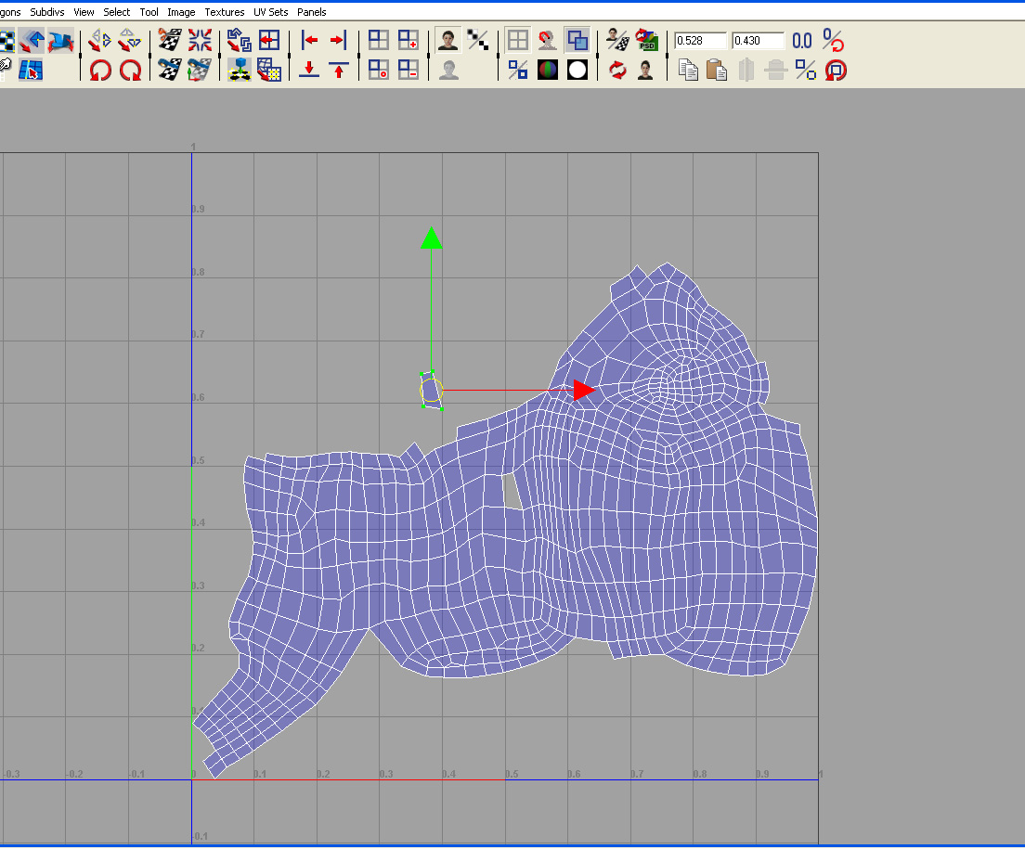Viewport: 1025px width, 849px height.
Task: Click the PSD network update icon
Action: point(646,40)
